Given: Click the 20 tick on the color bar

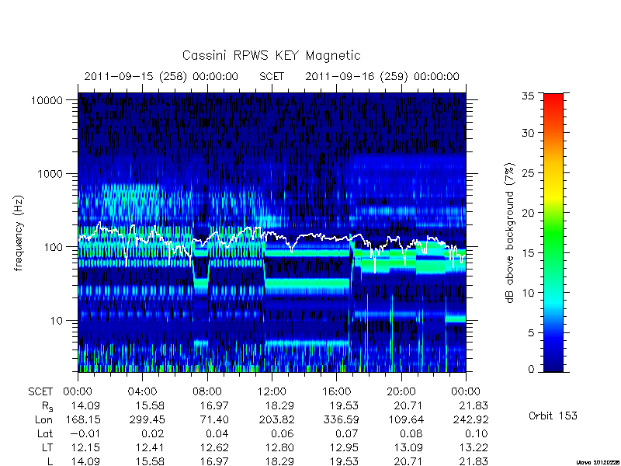Looking at the screenshot, I should point(528,213).
